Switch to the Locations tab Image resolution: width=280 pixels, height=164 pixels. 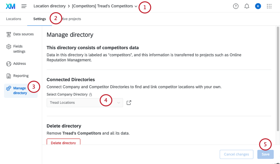click(x=14, y=19)
